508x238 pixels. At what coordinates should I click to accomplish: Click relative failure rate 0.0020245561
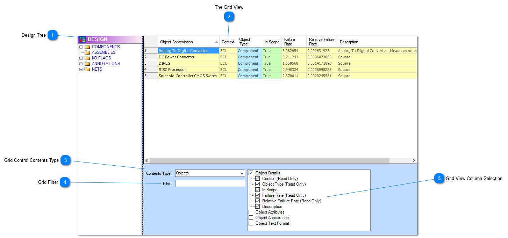click(x=322, y=76)
